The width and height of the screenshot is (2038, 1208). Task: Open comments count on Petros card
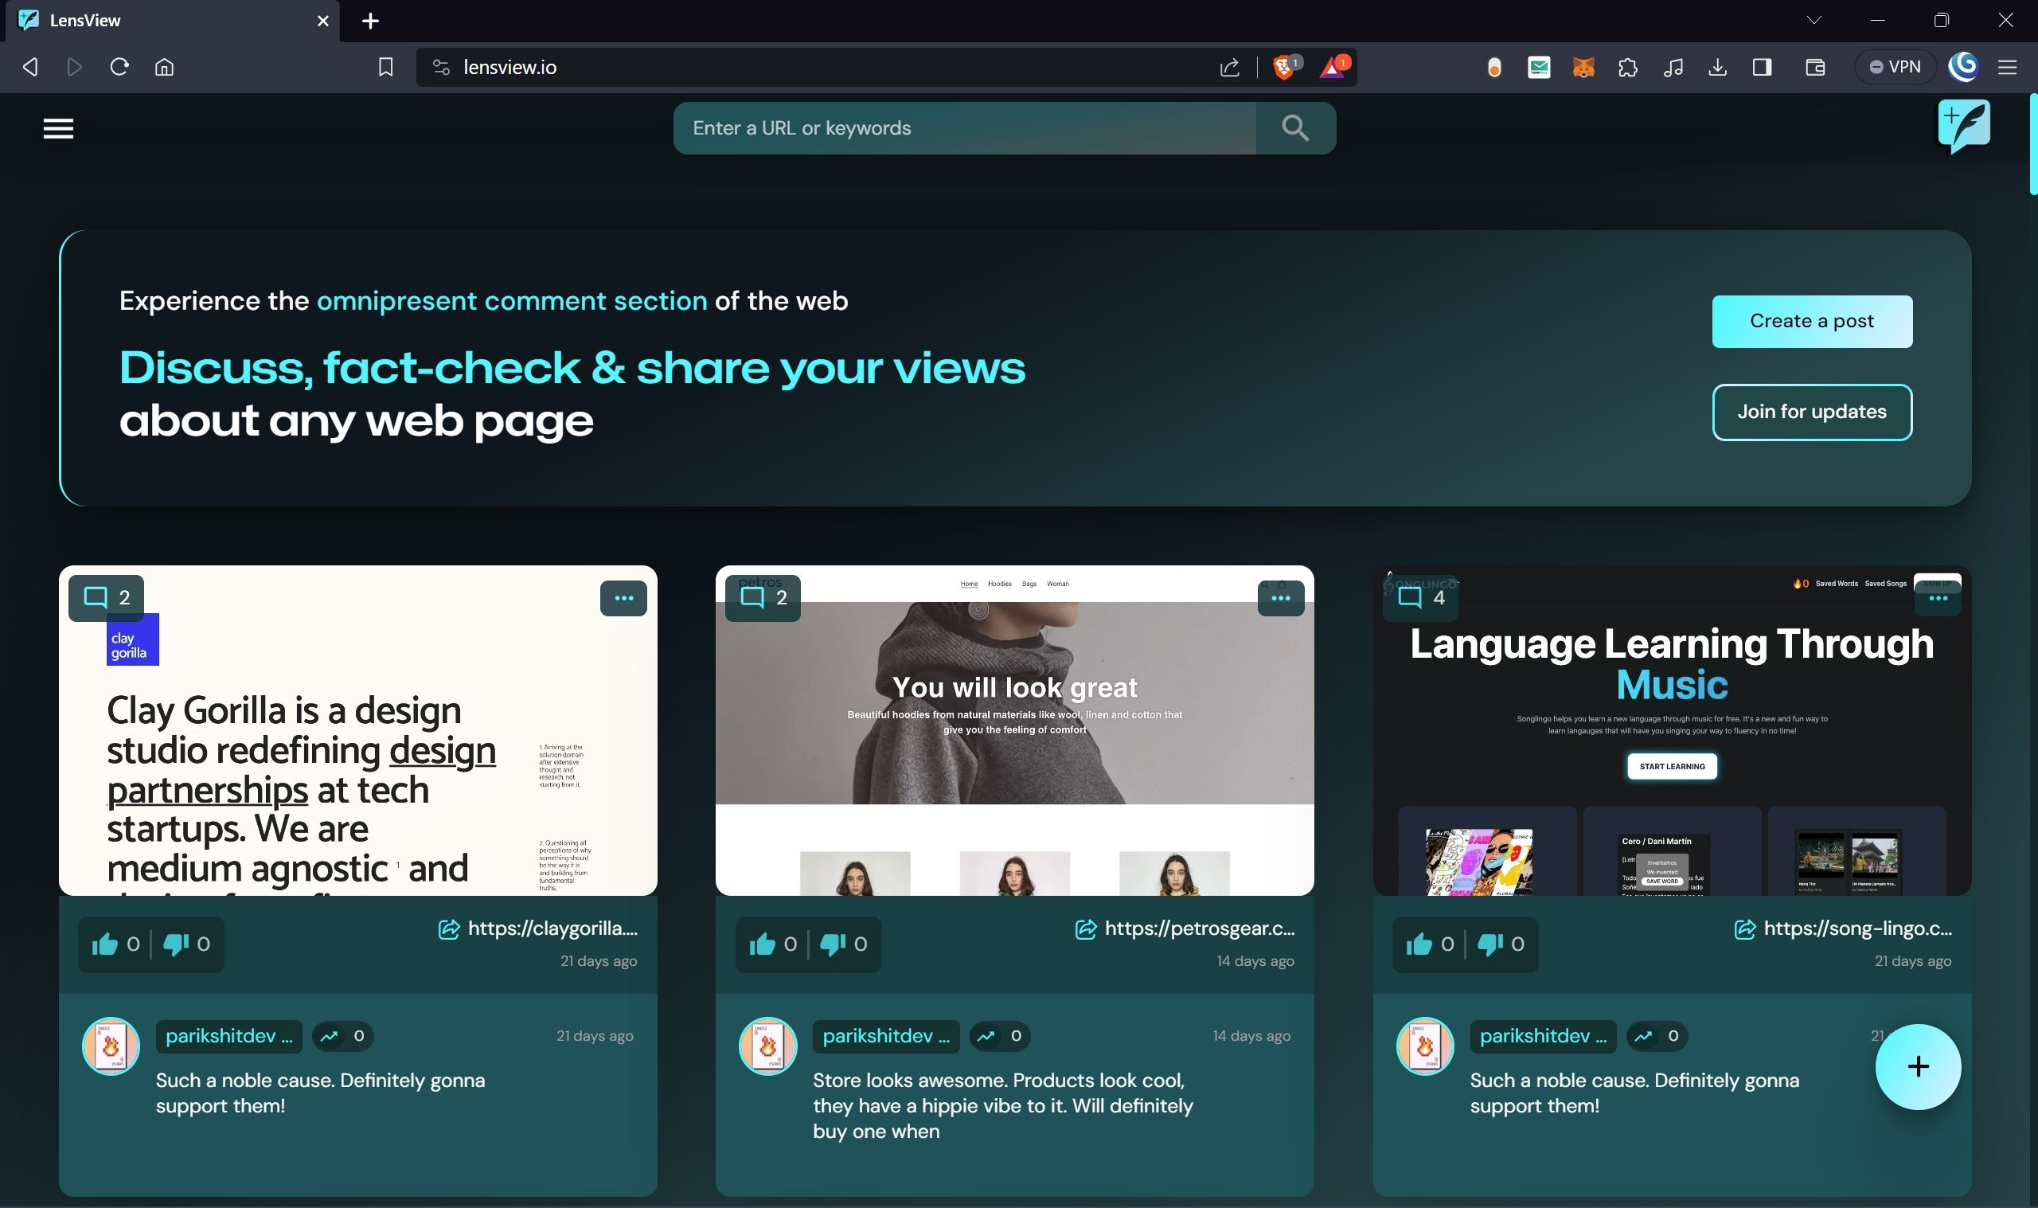point(763,597)
